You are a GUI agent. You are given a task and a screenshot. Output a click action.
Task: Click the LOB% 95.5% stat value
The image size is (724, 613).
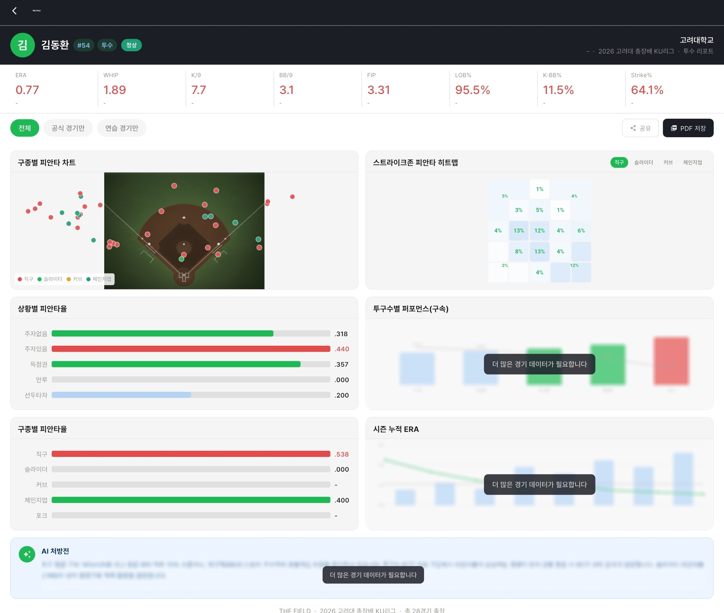[472, 90]
